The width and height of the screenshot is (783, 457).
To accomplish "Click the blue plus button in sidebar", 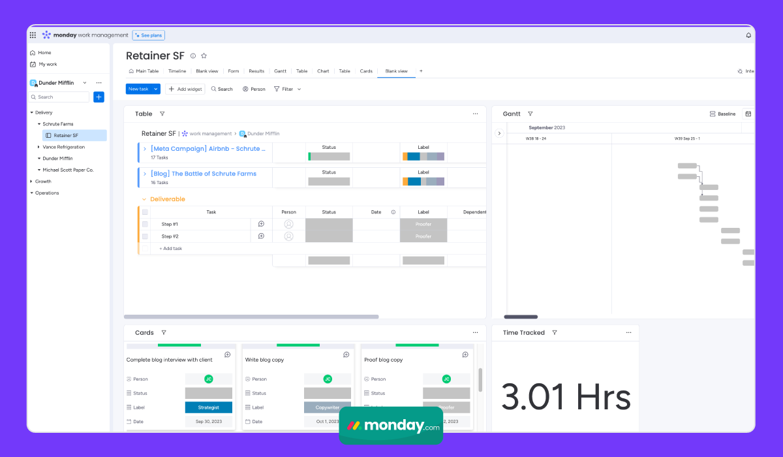I will (x=99, y=97).
